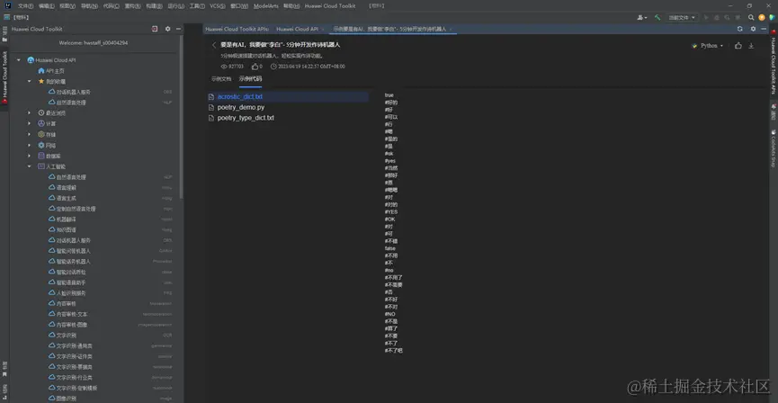778x403 pixels.
Task: Click the Welcome: hwstaff_s00404294 text
Action: pos(94,43)
